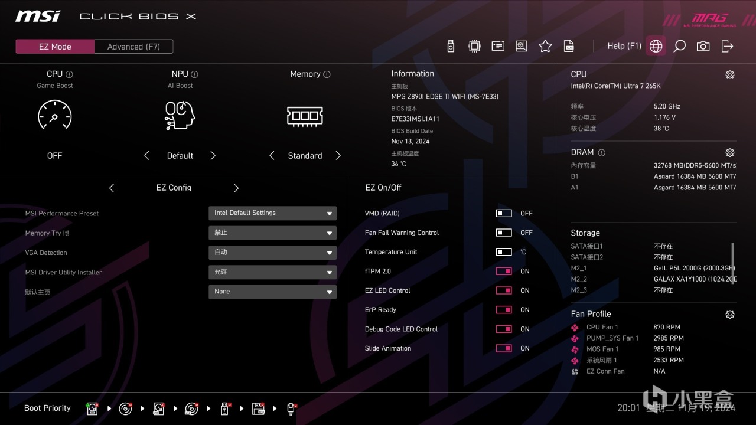The height and width of the screenshot is (425, 756).
Task: Click the CPU Fan 1 row
Action: point(627,327)
